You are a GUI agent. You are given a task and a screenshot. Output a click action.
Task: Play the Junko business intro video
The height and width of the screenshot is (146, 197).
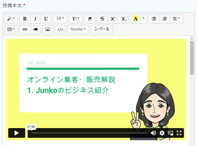coord(17,133)
